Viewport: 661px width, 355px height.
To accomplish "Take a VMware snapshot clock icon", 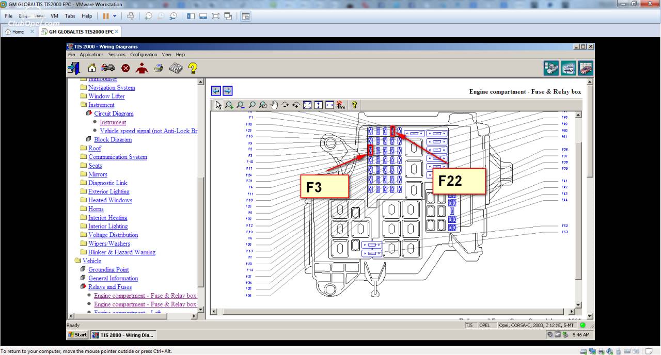I will (148, 16).
